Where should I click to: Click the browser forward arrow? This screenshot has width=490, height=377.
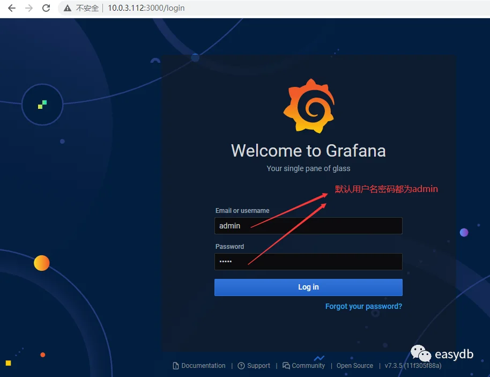point(29,8)
